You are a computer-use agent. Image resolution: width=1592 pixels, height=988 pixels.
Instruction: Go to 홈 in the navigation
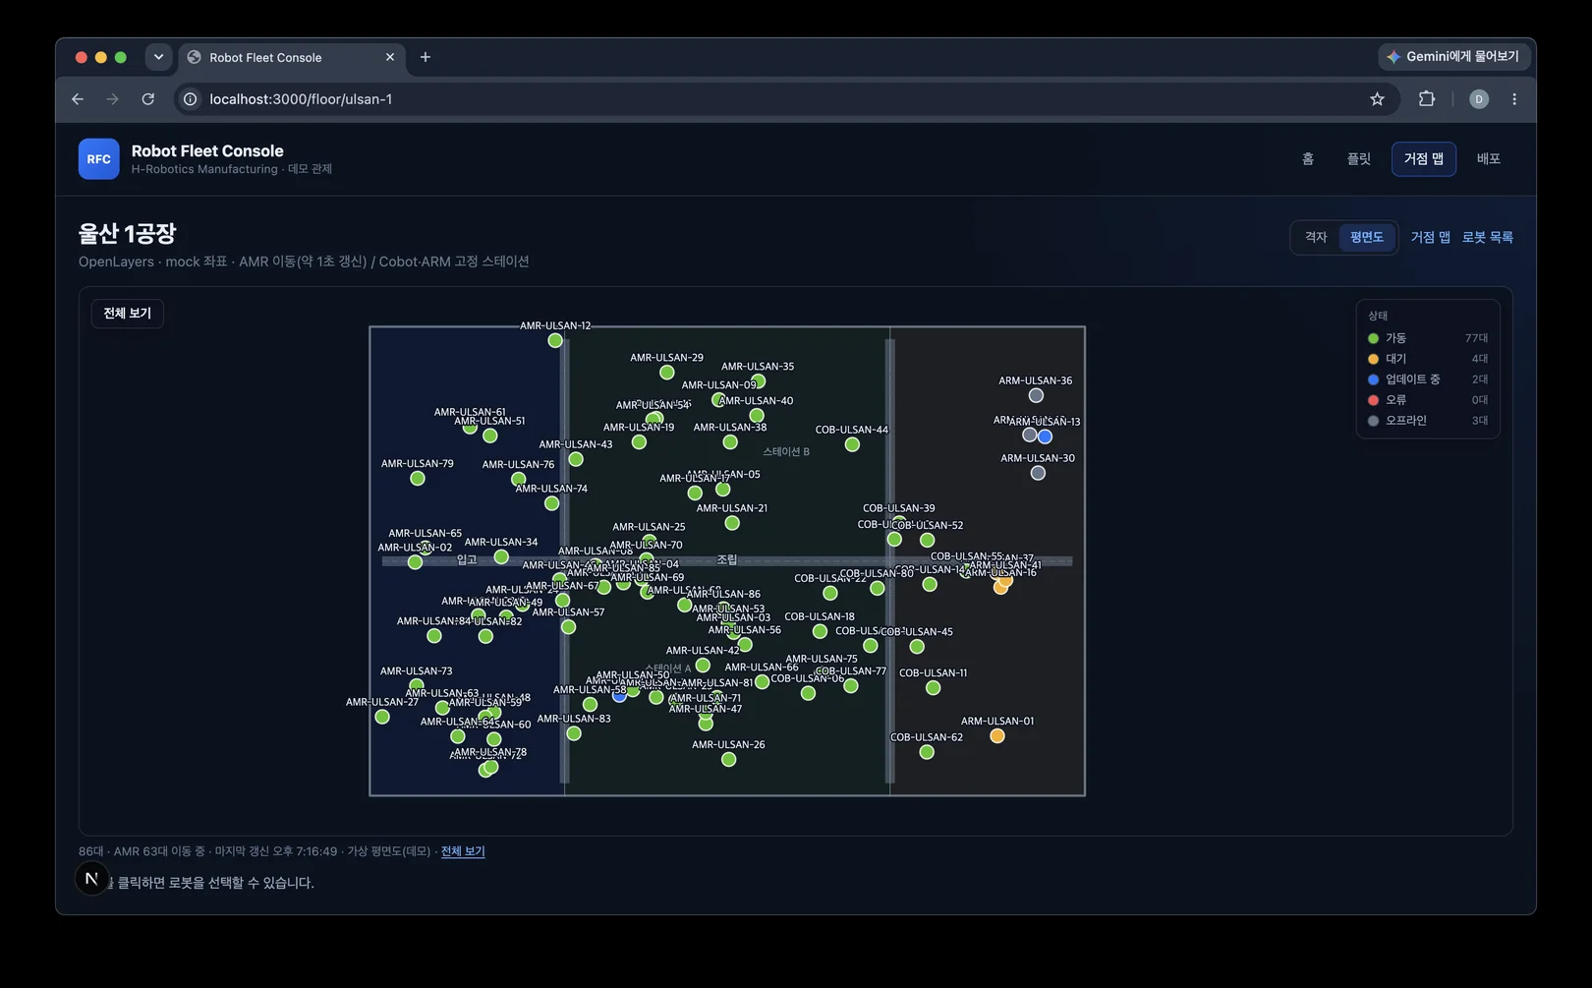click(x=1308, y=159)
